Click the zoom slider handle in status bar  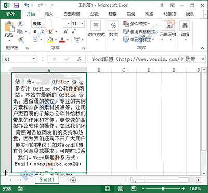[x=163, y=189]
